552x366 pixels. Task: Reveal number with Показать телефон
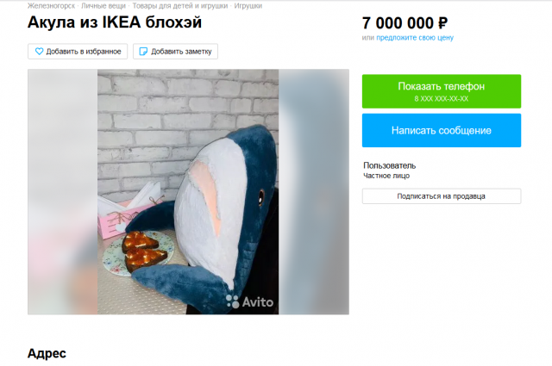coord(442,91)
